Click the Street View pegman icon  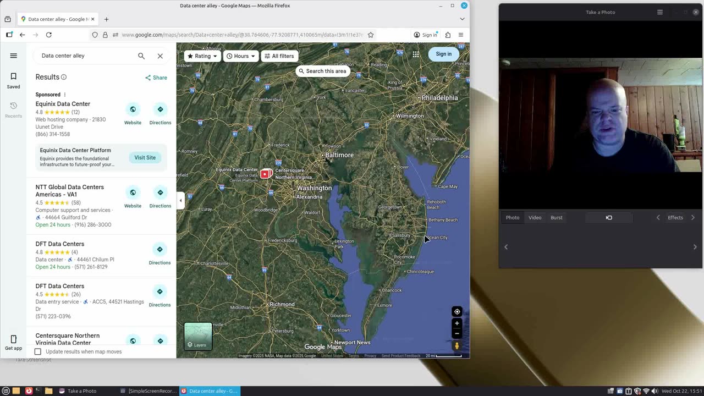(x=457, y=346)
